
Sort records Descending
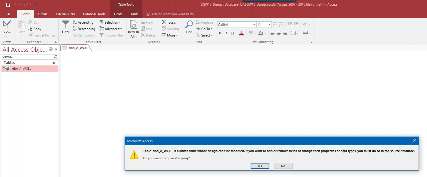coord(84,29)
